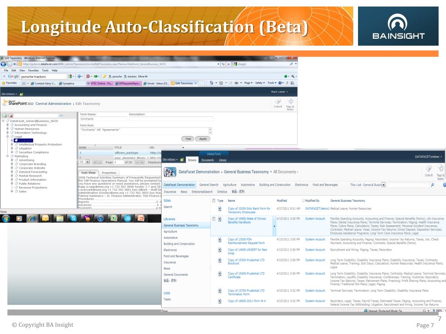The height and width of the screenshot is (334, 446).
Task: Expand the Information Technology tree node
Action: point(8,133)
